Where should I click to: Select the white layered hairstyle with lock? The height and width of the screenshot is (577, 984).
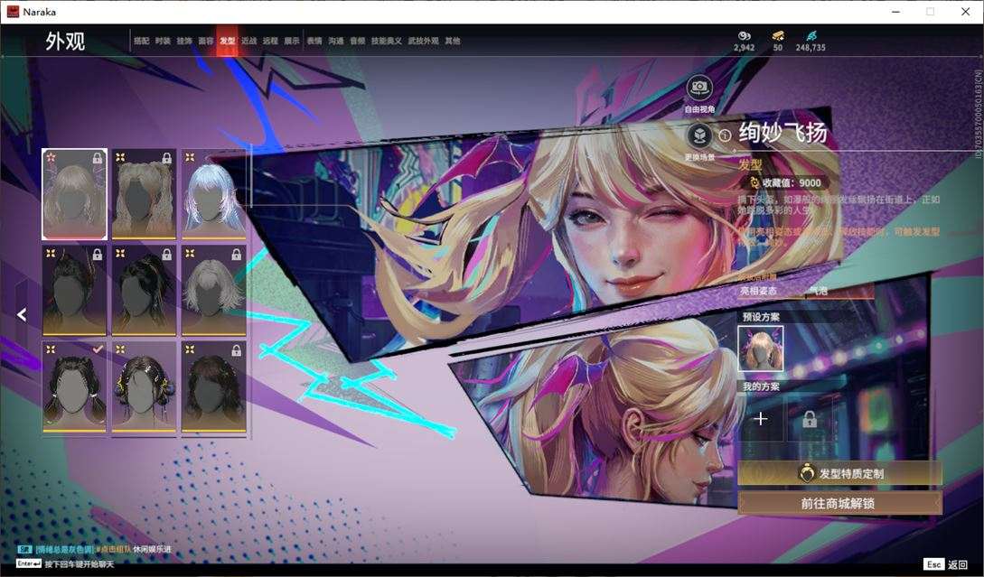pos(213,291)
